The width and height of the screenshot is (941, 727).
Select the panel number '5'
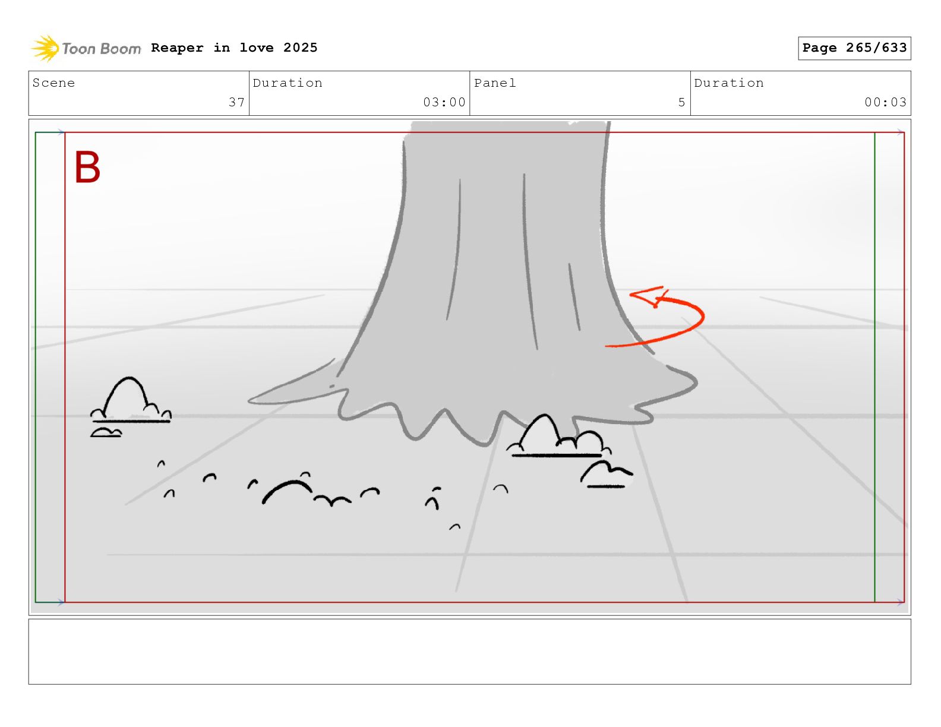pyautogui.click(x=681, y=102)
